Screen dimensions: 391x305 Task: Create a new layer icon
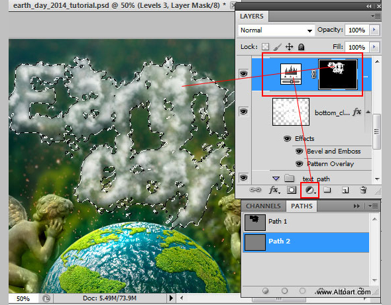point(345,191)
